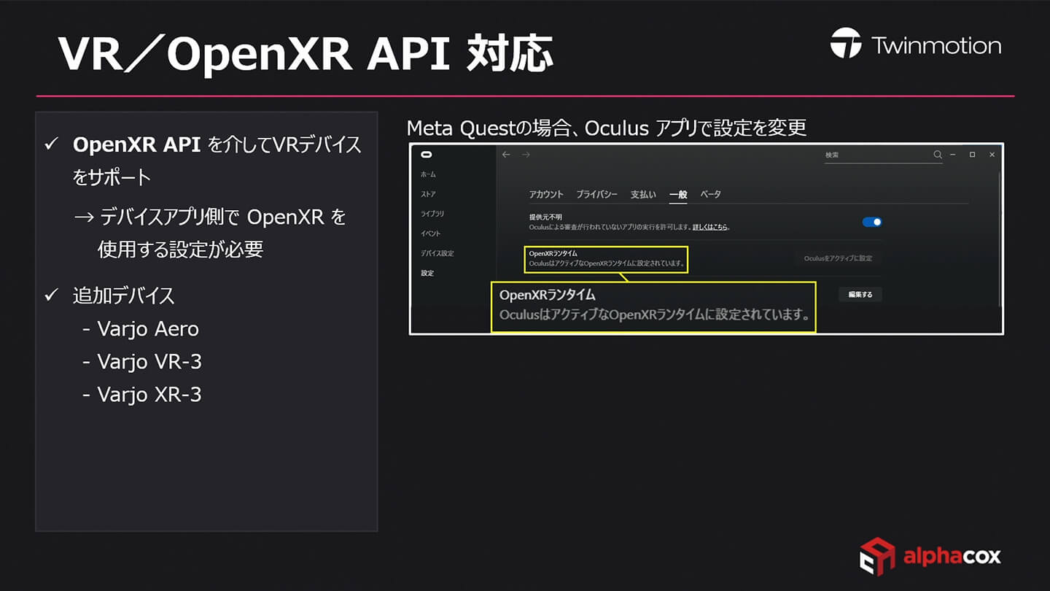Click the small OpenXRランタイム heading in settings
Viewport: 1050px width, 591px height.
tap(553, 253)
